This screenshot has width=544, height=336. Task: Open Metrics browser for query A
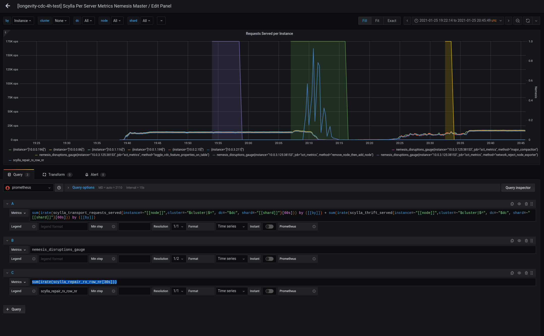pyautogui.click(x=19, y=213)
